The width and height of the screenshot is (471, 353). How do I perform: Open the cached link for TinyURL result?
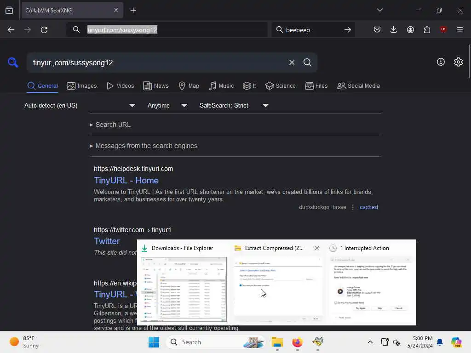pos(368,207)
